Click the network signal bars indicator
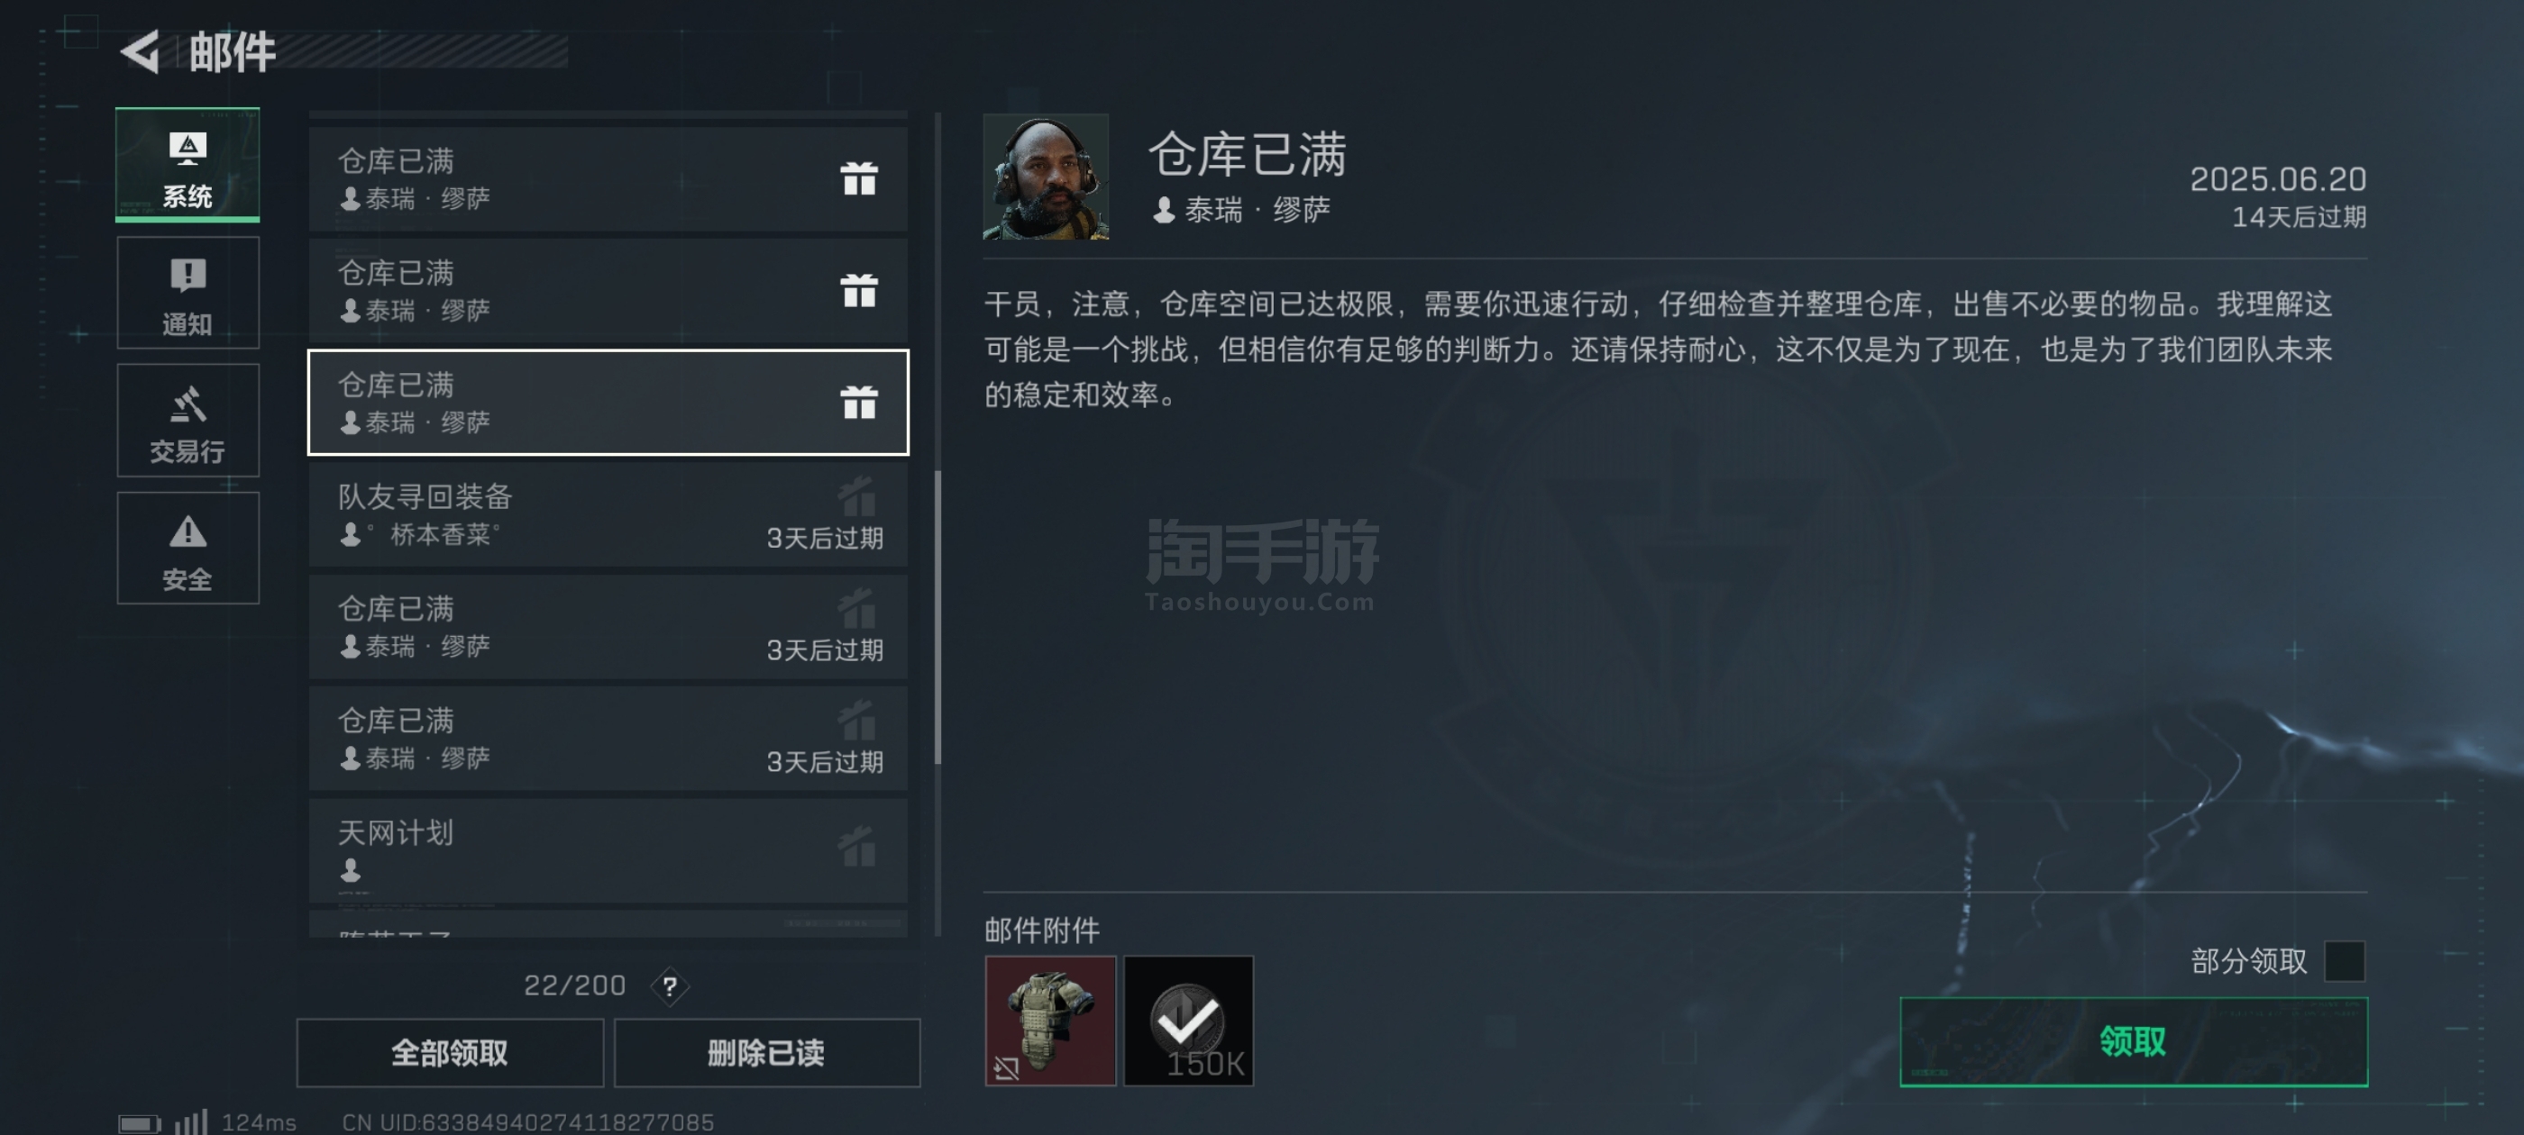Viewport: 2524px width, 1135px height. tap(191, 1121)
